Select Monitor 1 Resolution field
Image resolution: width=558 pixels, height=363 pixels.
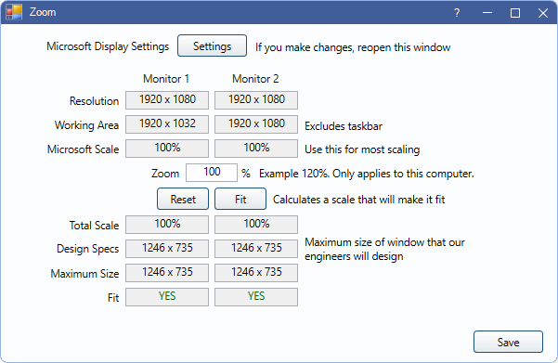coord(167,100)
